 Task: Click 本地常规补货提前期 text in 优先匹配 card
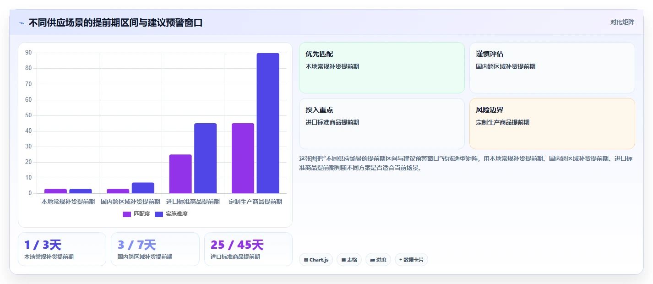[332, 66]
